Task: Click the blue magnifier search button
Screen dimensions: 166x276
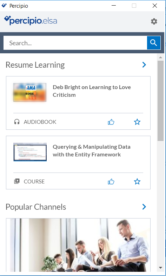Action: click(154, 43)
